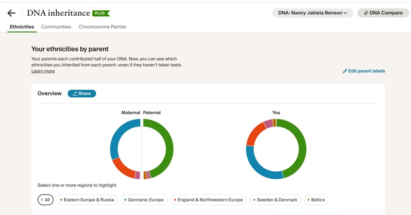Toggle the Baltics region chip
Screen dimensions: 411x215
[x=316, y=200]
